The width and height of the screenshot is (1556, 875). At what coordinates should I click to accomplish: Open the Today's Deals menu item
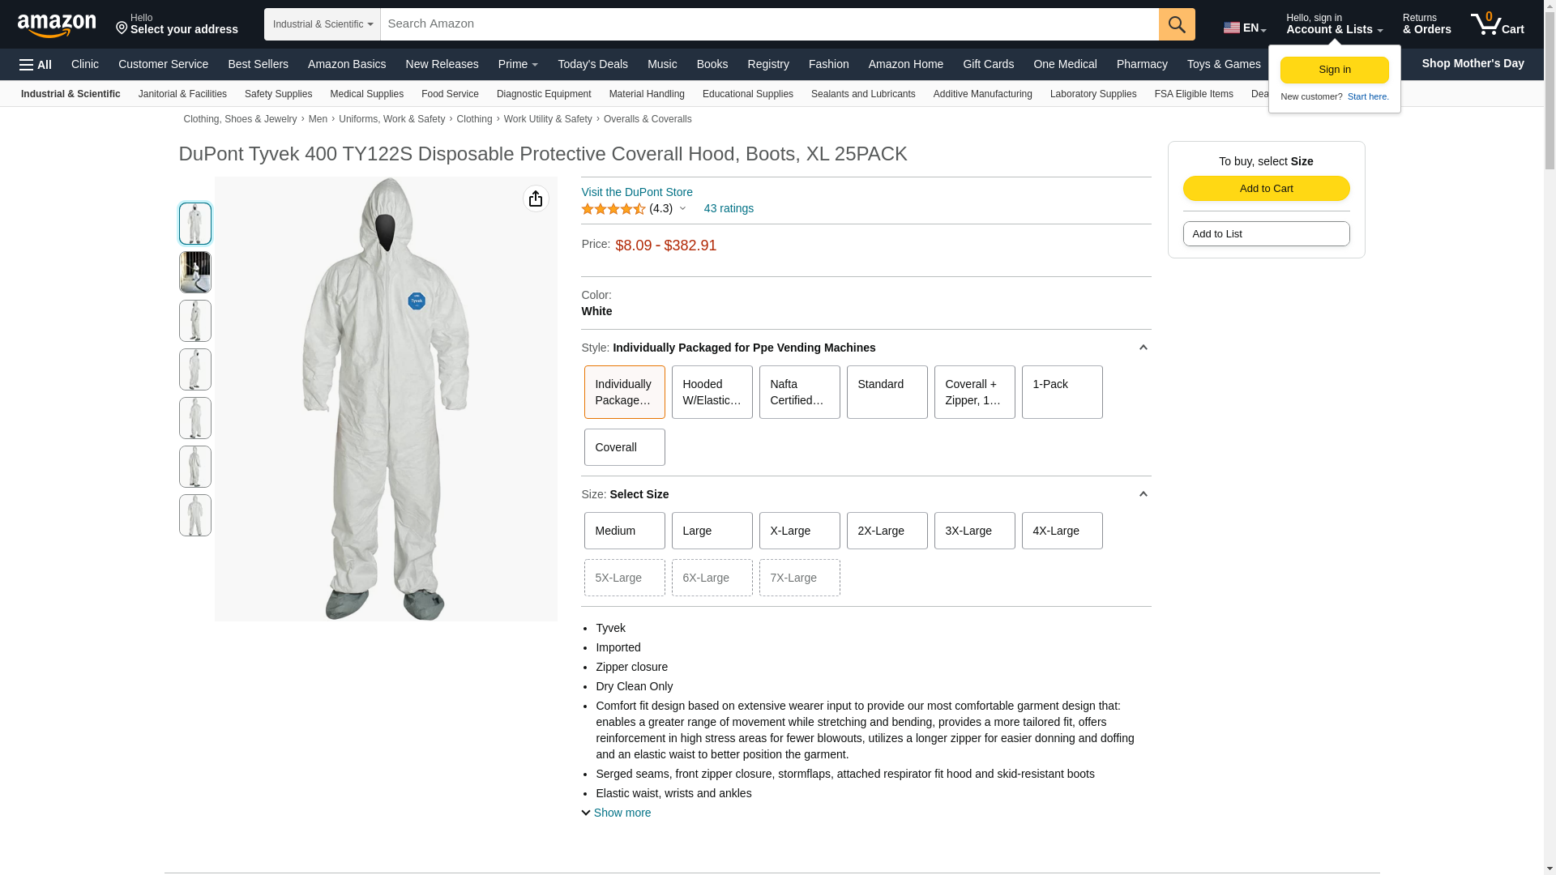[x=592, y=64]
